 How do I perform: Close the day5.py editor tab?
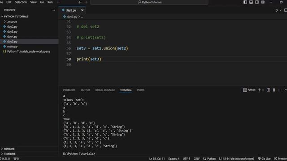coord(83,10)
